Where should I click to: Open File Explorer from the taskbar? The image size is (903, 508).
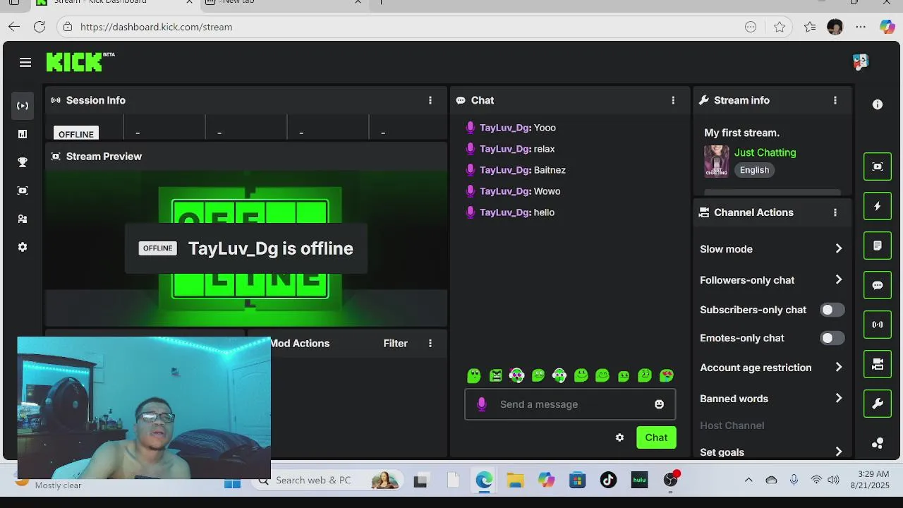point(515,480)
